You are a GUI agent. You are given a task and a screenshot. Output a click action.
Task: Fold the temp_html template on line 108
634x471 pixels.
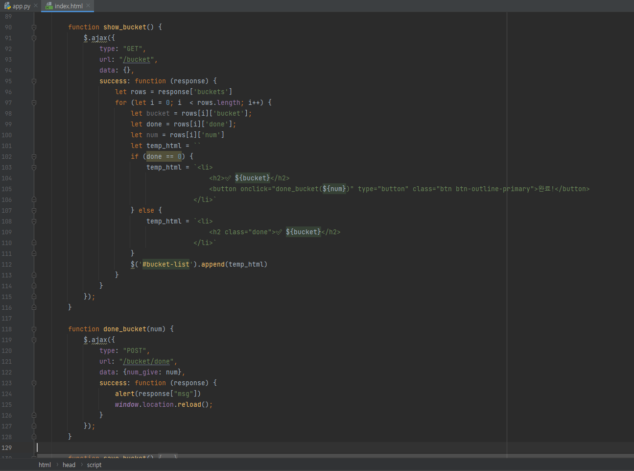point(34,221)
